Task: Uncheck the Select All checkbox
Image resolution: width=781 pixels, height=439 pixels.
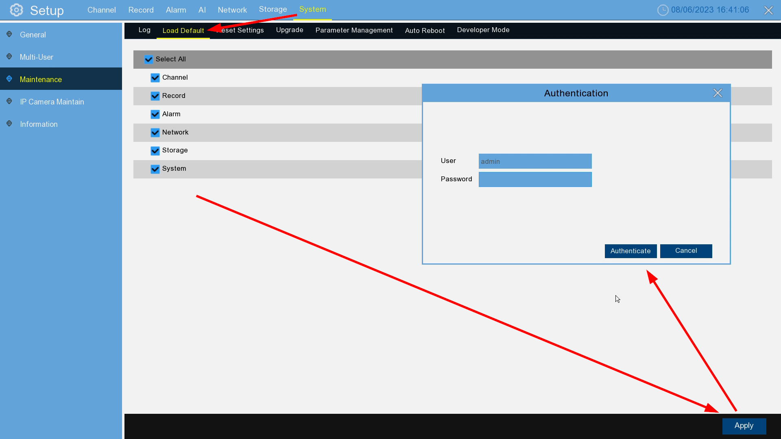Action: pos(148,59)
